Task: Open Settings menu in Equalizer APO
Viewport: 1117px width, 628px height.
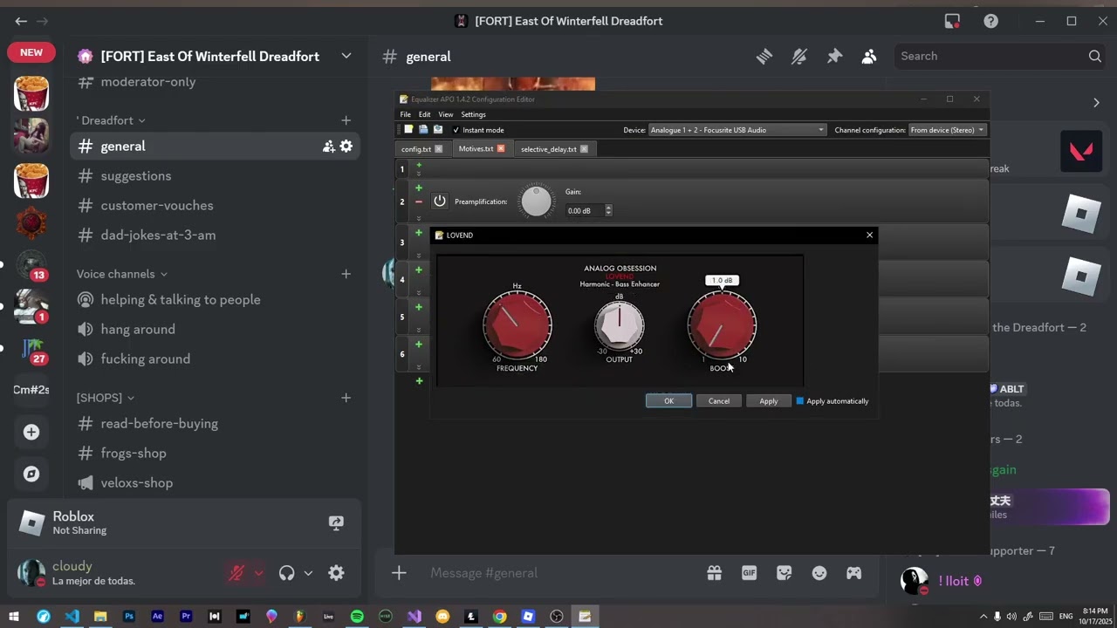Action: coord(473,114)
